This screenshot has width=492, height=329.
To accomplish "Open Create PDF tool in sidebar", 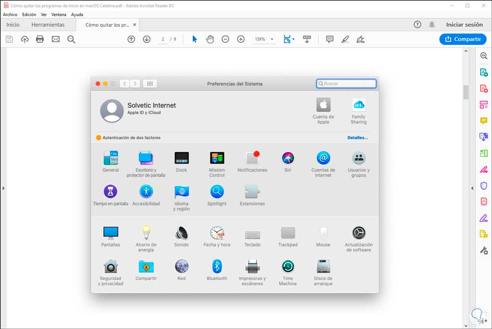I will pos(484,88).
